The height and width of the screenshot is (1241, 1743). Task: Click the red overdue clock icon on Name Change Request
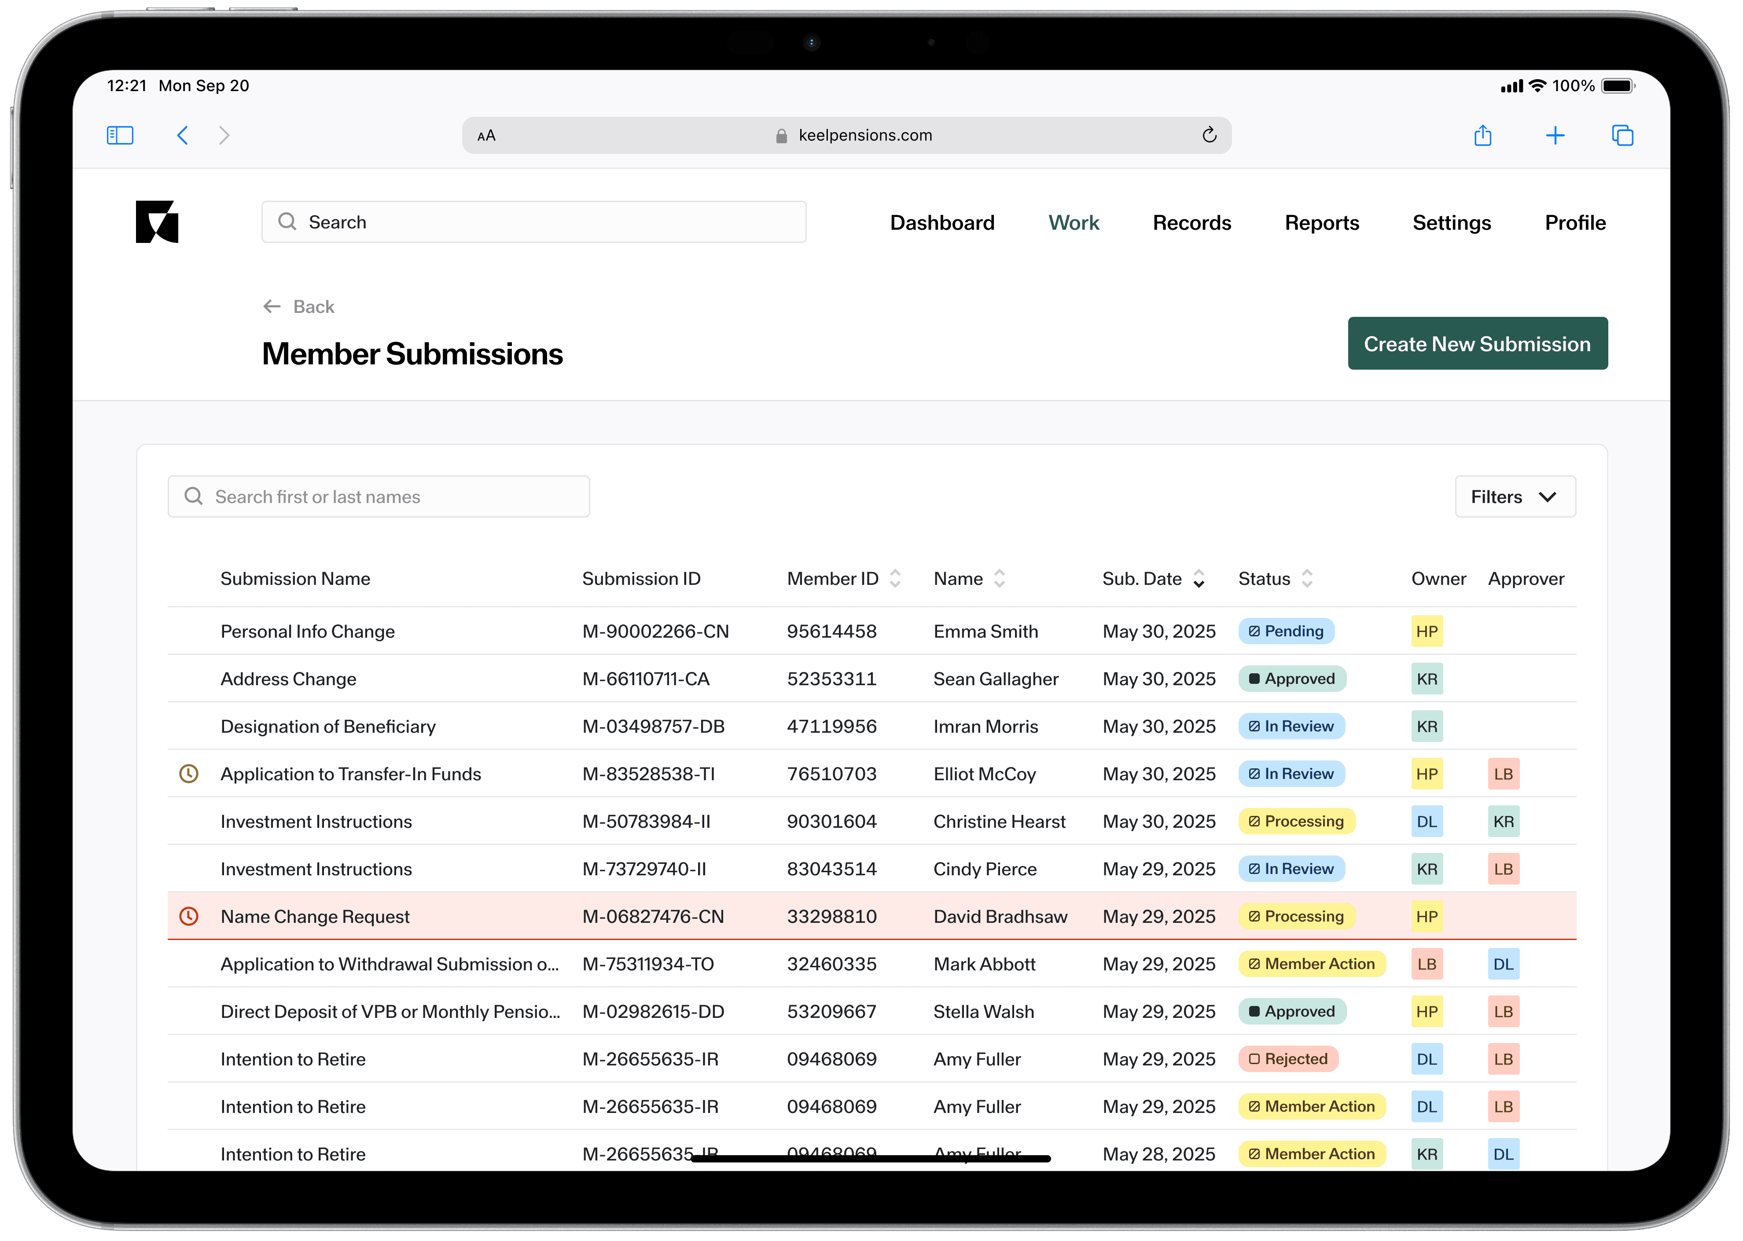[x=189, y=915]
